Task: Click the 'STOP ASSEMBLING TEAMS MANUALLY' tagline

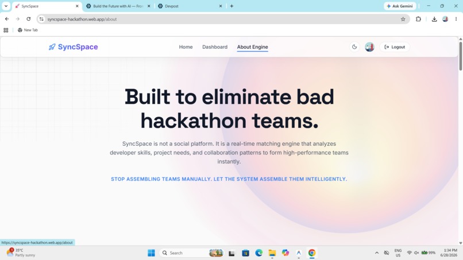Action: pyautogui.click(x=229, y=179)
